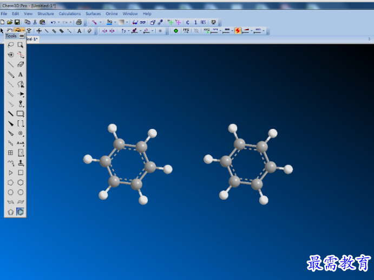The width and height of the screenshot is (374, 280).
Task: Expand the background color dropdown arrow
Action: click(x=115, y=22)
